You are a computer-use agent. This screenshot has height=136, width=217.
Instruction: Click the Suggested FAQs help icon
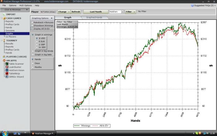click(192, 6)
